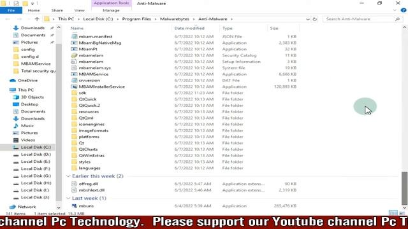Click Program Files breadcrumb segment
408x229 pixels.
[136, 19]
